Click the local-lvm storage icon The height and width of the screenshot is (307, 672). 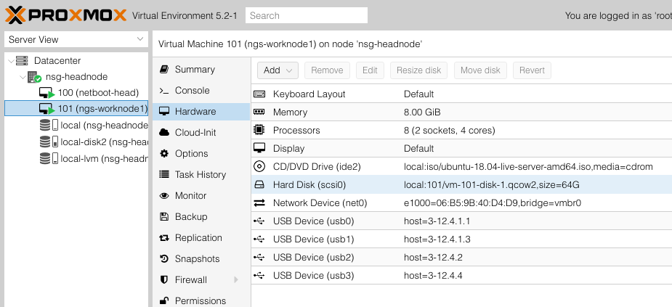pos(46,158)
